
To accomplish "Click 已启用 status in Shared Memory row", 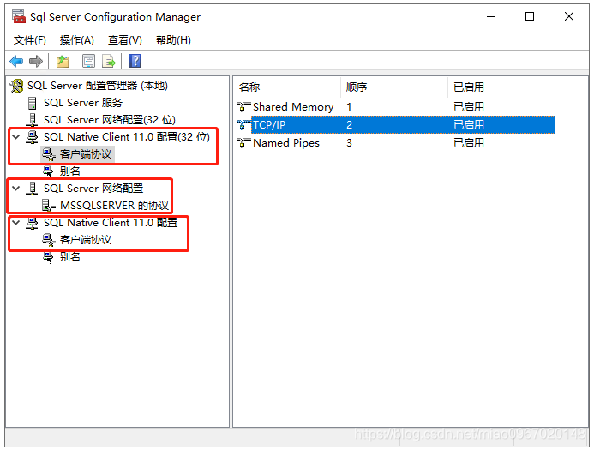I will [469, 107].
